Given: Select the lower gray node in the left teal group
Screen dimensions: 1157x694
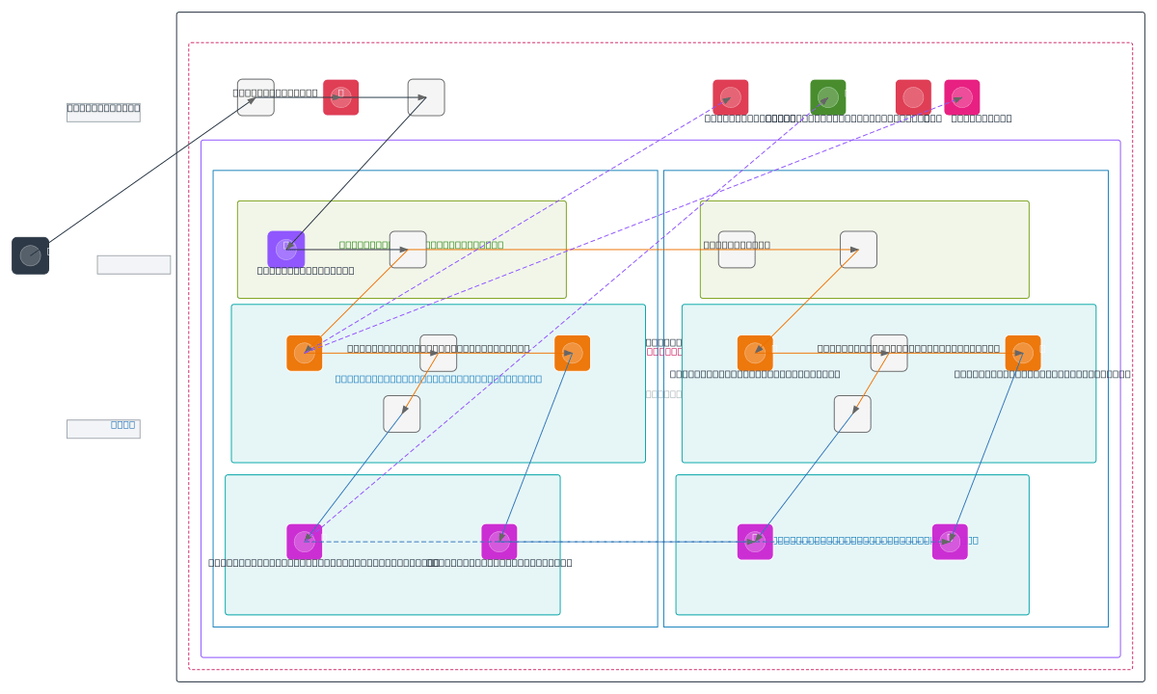Looking at the screenshot, I should 402,414.
